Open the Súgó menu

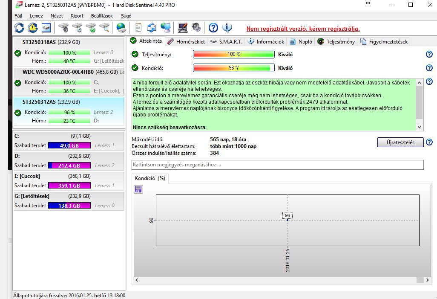[126, 16]
